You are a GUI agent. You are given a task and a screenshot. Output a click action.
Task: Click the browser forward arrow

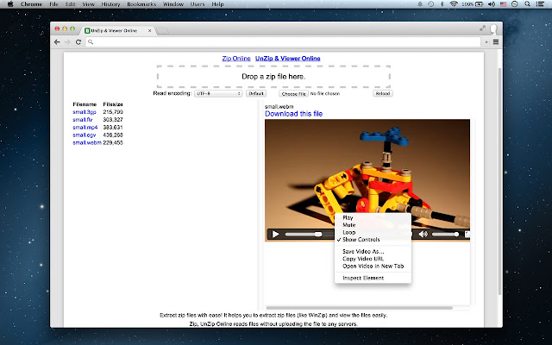pyautogui.click(x=67, y=42)
